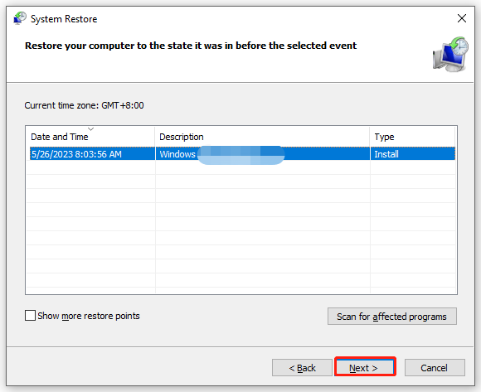Enable the Show more restore points checkbox
The height and width of the screenshot is (392, 481).
pos(30,316)
